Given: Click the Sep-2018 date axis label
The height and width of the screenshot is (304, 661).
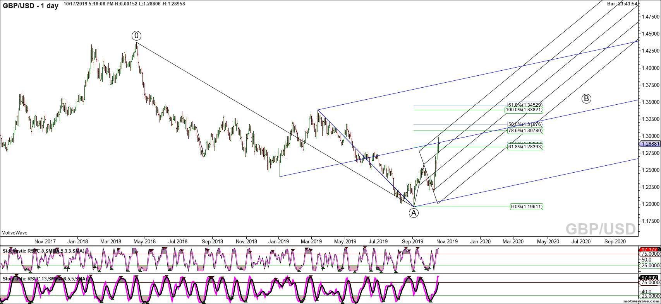Looking at the screenshot, I should 212,241.
